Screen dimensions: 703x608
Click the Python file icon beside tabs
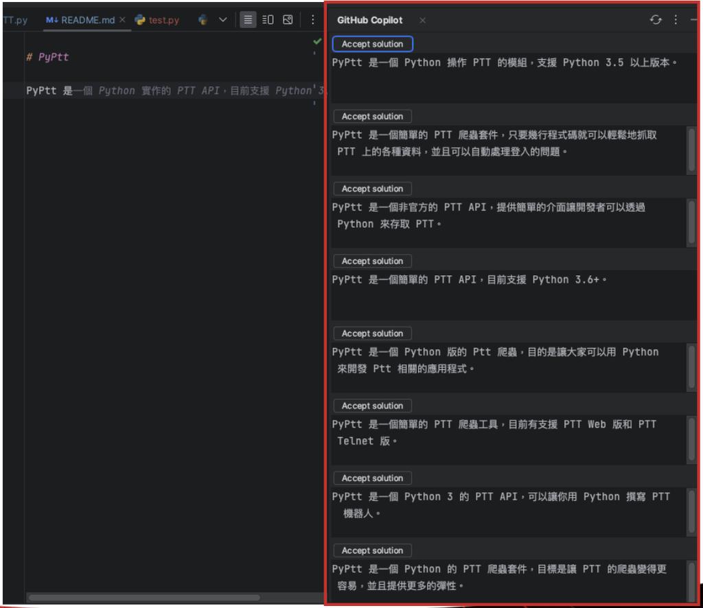pyautogui.click(x=203, y=20)
